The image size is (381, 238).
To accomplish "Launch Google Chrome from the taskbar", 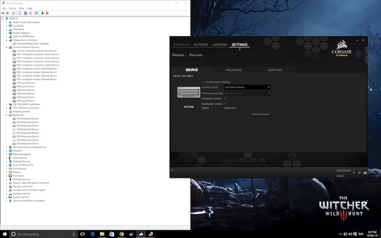I will point(121,234).
